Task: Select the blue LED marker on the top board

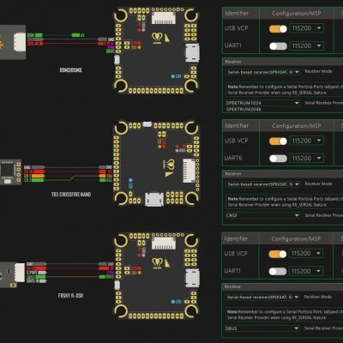Action: coord(173,76)
